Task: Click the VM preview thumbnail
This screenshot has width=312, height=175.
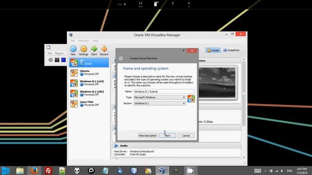Action: pos(217,83)
